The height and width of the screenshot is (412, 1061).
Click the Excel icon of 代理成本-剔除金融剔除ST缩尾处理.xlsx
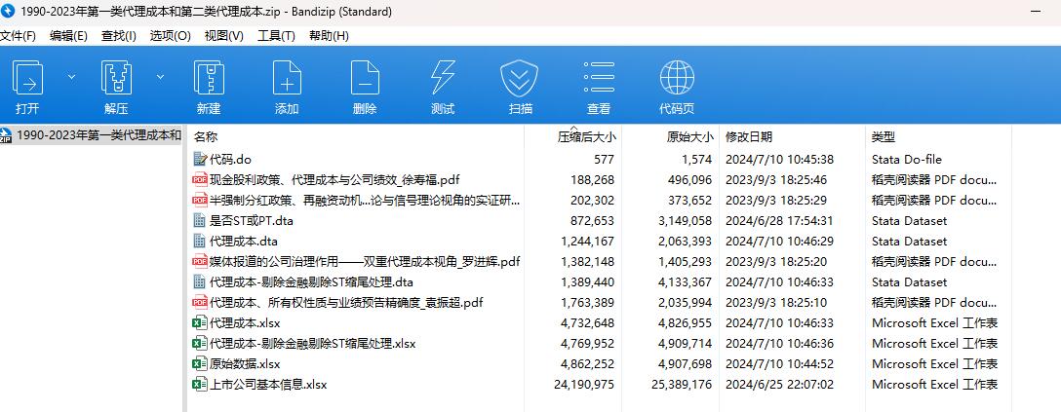tap(200, 343)
